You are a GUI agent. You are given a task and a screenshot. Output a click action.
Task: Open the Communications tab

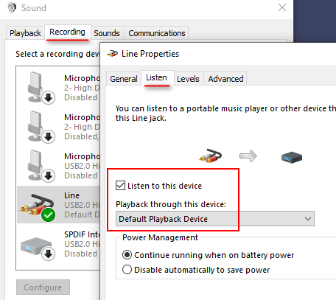click(x=157, y=33)
